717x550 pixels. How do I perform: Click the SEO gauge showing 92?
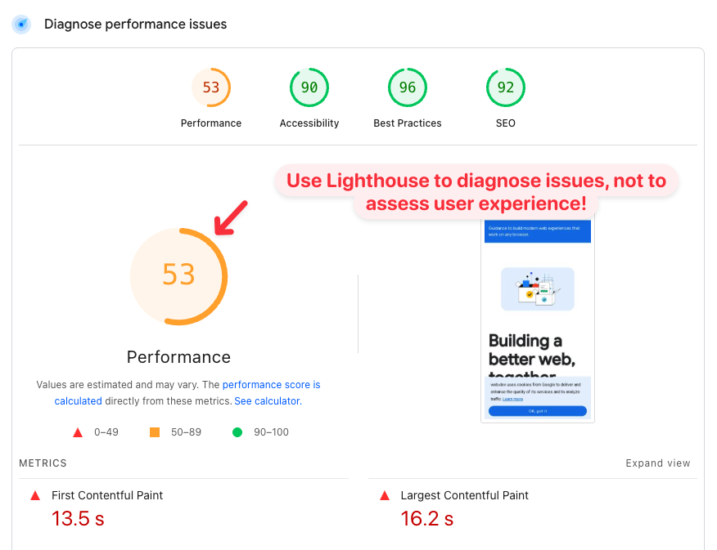coord(506,87)
